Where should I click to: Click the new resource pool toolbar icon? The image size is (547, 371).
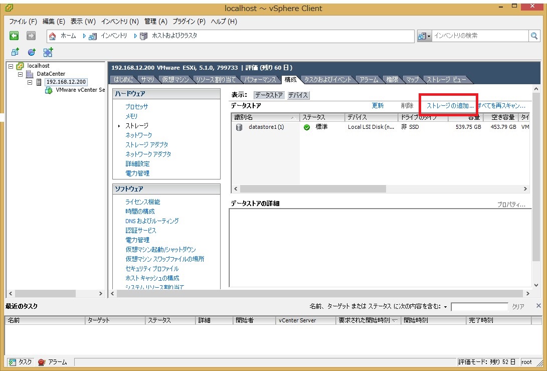pos(32,52)
